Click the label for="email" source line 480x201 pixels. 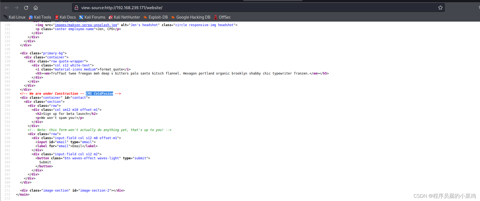click(x=66, y=146)
